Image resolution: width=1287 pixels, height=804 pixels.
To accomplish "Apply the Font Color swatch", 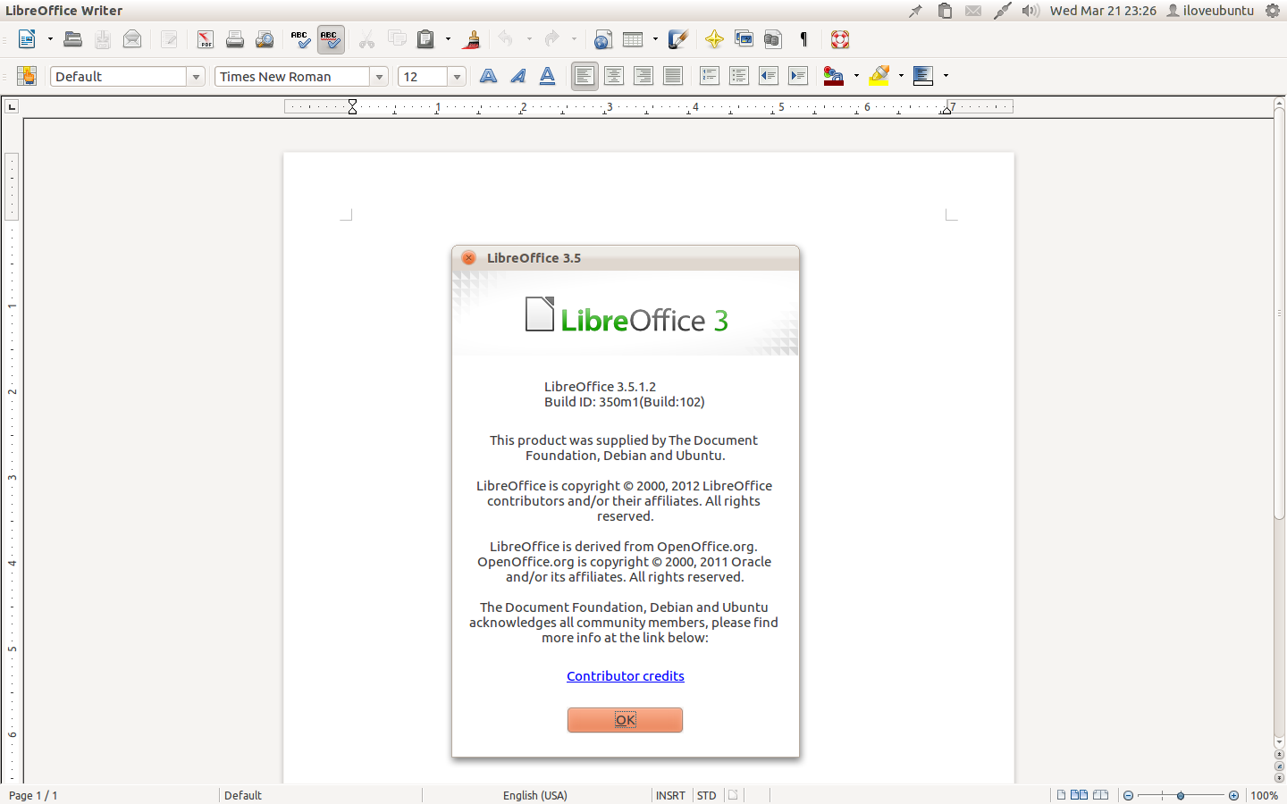I will coord(834,76).
